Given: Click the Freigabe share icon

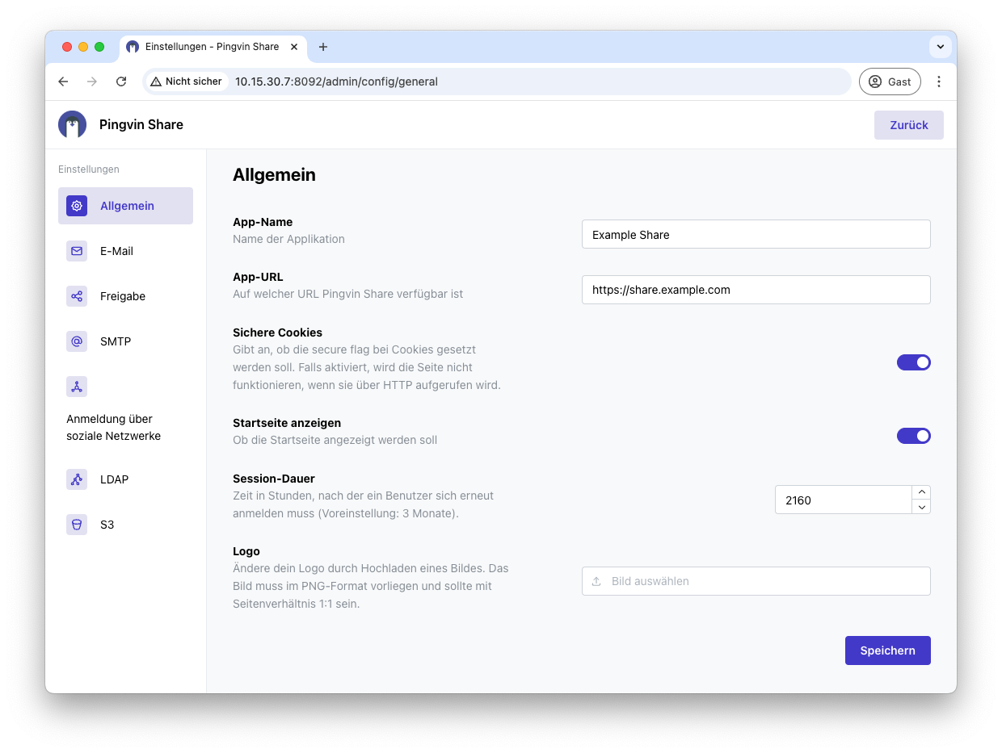Looking at the screenshot, I should [77, 296].
